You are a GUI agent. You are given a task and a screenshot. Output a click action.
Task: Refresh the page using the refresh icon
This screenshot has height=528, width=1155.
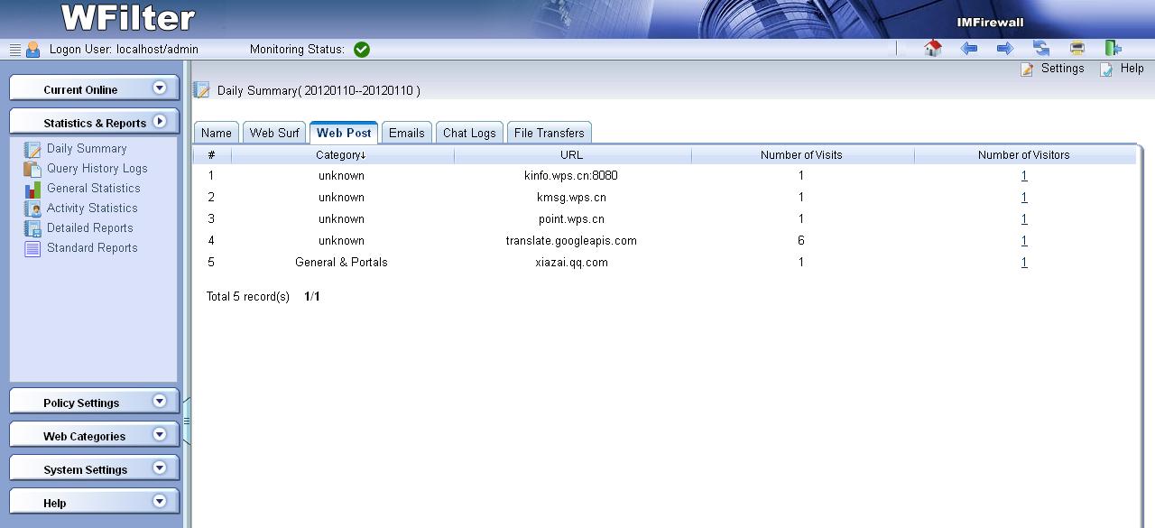1041,49
